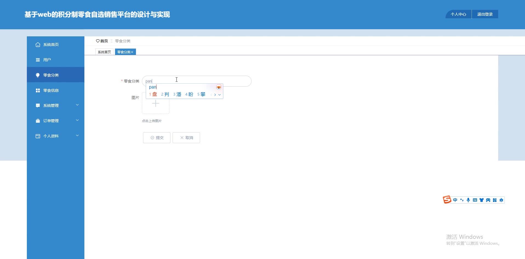Click the grid icon beside 零食信息
This screenshot has width=525, height=259.
[38, 90]
